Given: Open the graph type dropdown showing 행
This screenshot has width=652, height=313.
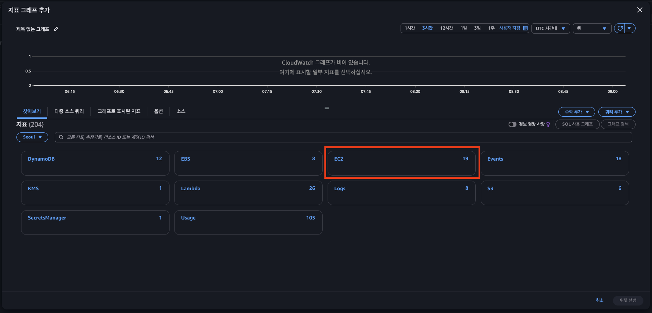Looking at the screenshot, I should 592,28.
